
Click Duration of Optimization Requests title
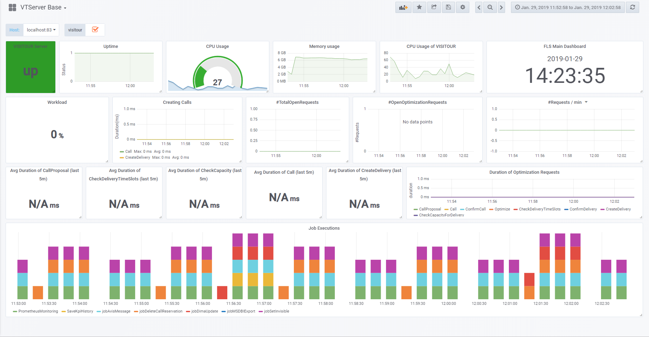tap(524, 172)
